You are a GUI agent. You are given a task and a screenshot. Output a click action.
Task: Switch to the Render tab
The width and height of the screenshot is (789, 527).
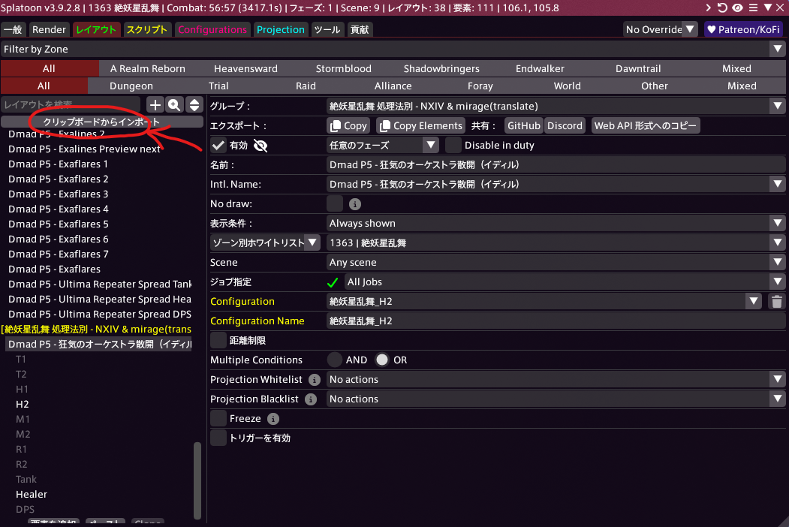(x=49, y=30)
